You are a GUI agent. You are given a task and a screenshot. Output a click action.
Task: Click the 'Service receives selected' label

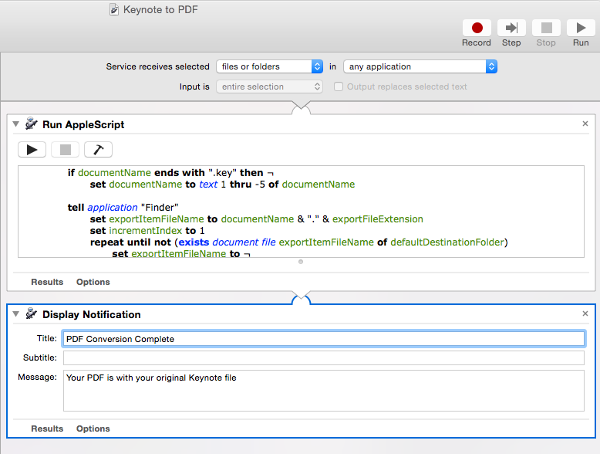157,66
